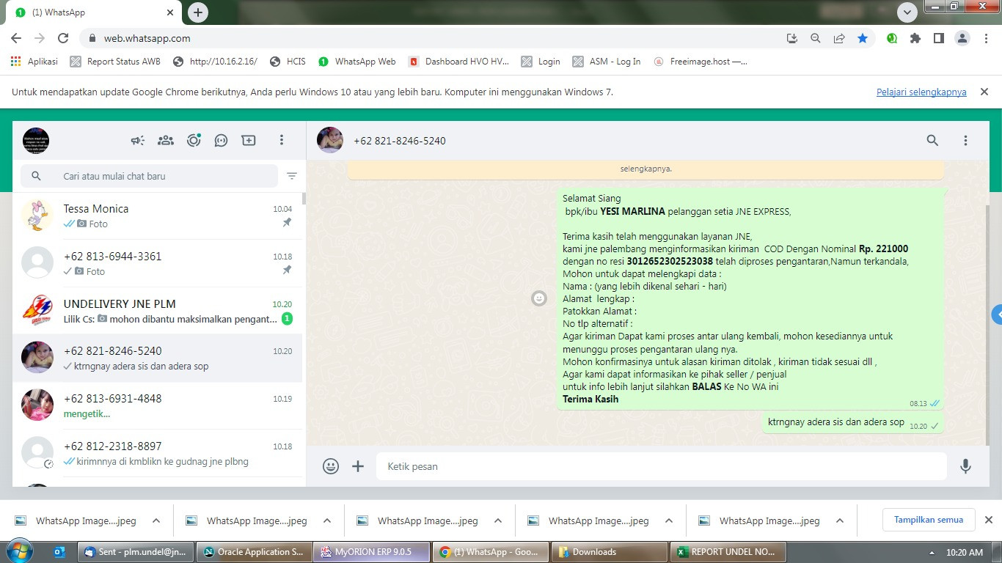Open contact info via header phone number

pyautogui.click(x=400, y=141)
